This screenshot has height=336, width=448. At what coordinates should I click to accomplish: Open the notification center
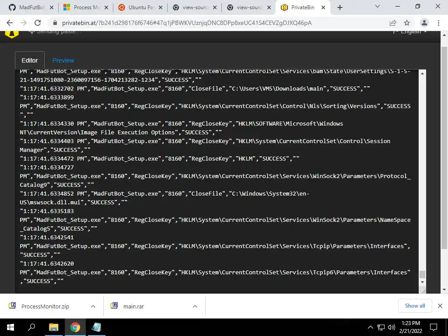(434, 327)
